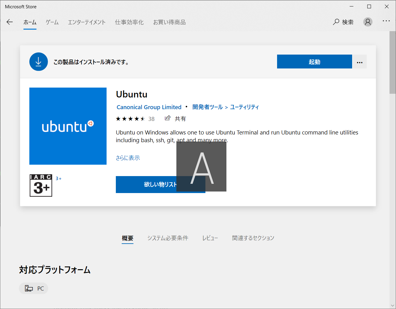The image size is (396, 309).
Task: Open the search magnifier icon
Action: [336, 22]
